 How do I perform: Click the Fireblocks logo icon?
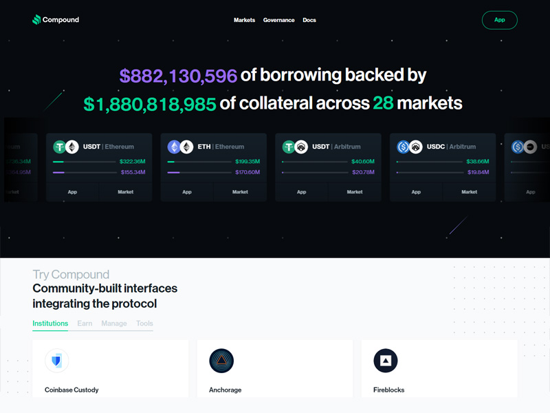386,361
